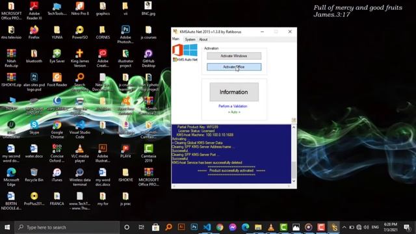Click the Activate Windows button
The width and height of the screenshot is (416, 234).
[x=234, y=56]
